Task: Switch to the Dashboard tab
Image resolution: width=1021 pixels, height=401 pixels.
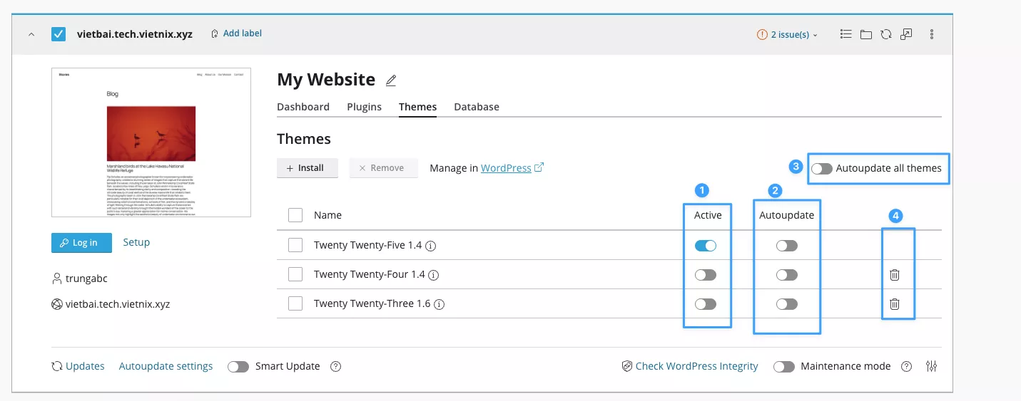Action: (x=303, y=107)
